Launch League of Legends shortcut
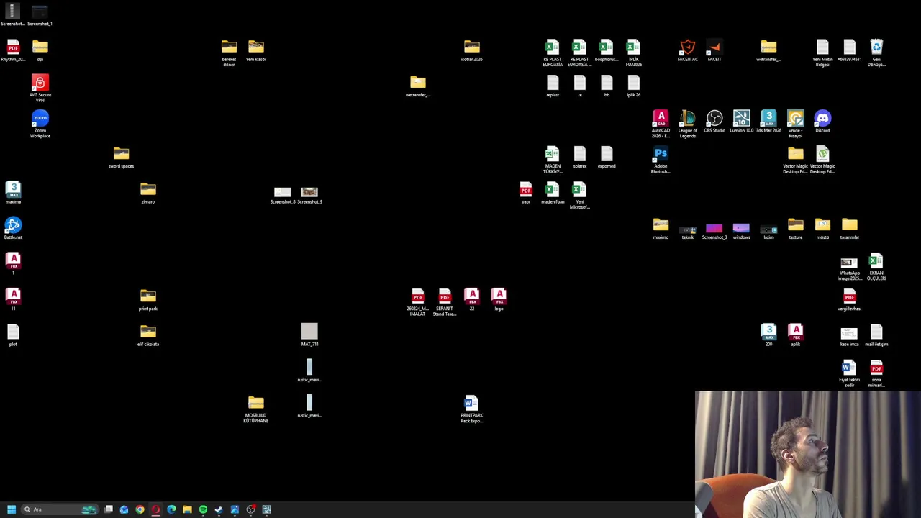921x518 pixels. pos(688,123)
